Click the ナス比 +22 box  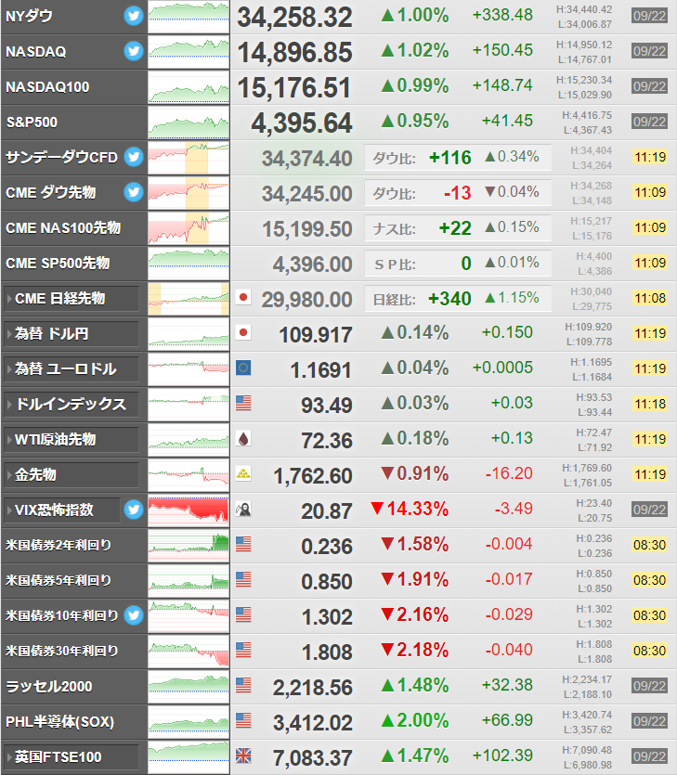point(458,227)
